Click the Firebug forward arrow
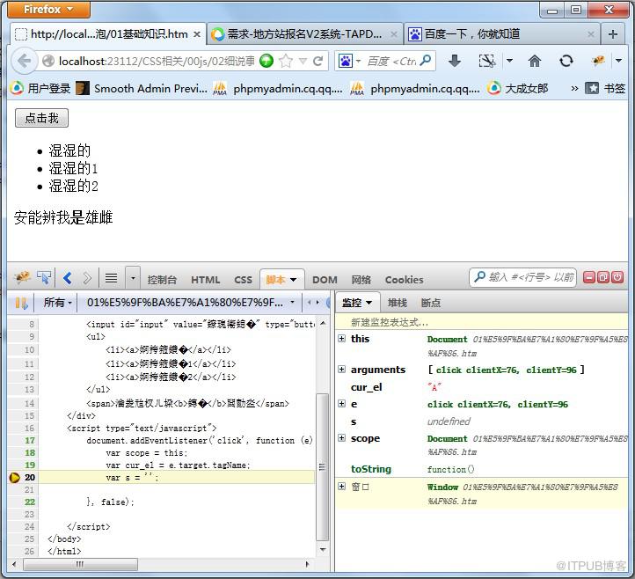Screen dimensions: 635x579 [87, 278]
